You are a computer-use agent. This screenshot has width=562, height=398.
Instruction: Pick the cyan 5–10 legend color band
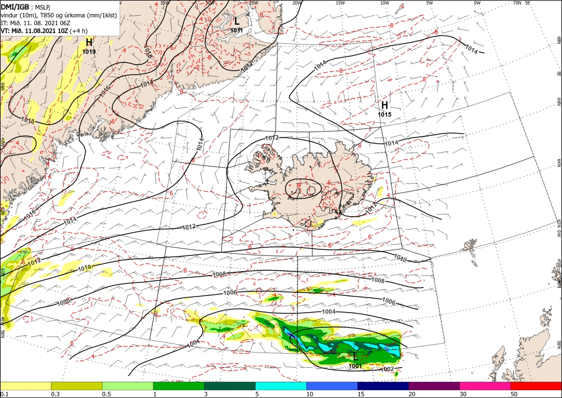281,386
